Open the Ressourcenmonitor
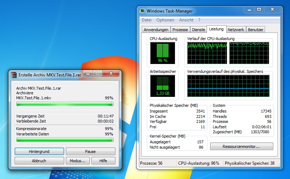Image resolution: width=290 pixels, height=179 pixels. coord(241,146)
